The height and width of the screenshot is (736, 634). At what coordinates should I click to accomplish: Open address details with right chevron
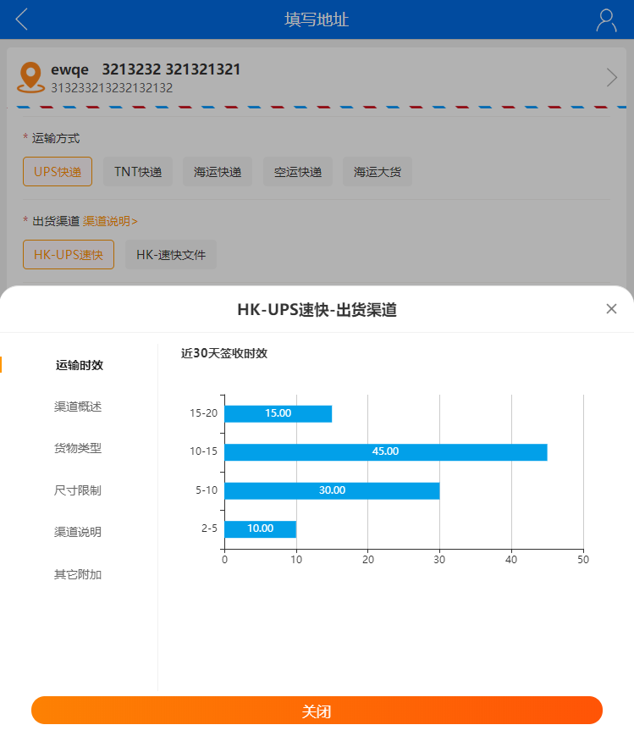pos(611,77)
